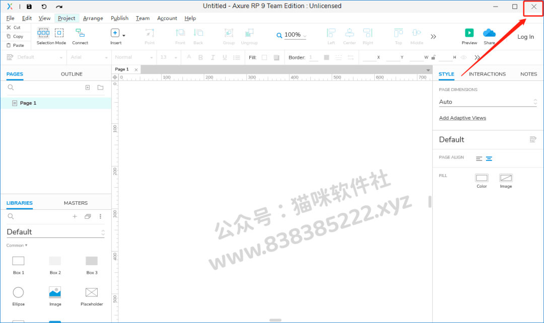Viewport: 544px width, 323px height.
Task: Choose the contained Selection Mode icon
Action: click(x=59, y=33)
